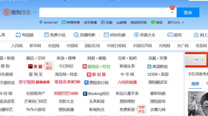Open 网易·邮箱 link

[x=97, y=58]
